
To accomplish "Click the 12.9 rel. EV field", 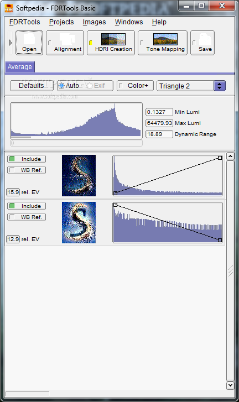I will [x=13, y=239].
